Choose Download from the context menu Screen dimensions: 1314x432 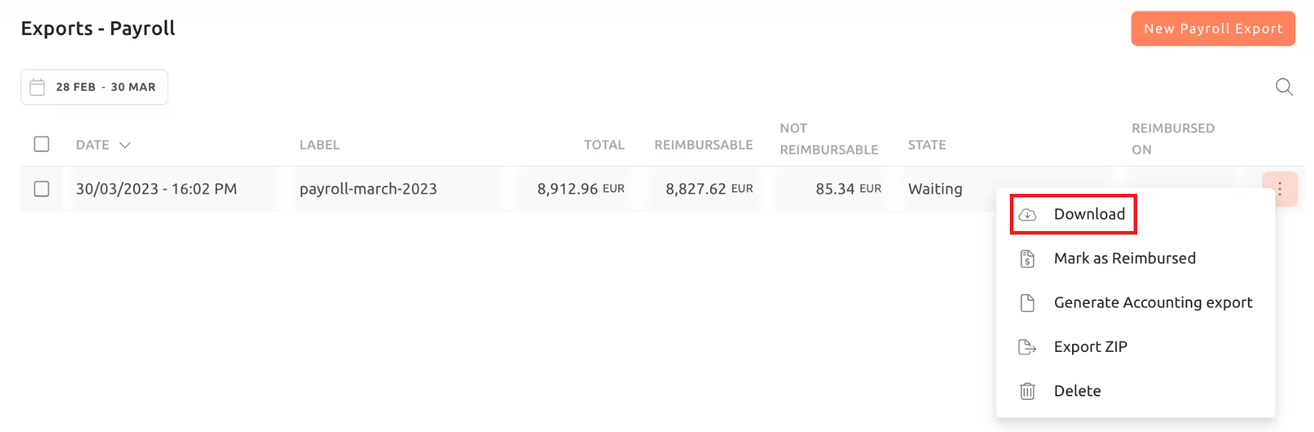[1089, 215]
